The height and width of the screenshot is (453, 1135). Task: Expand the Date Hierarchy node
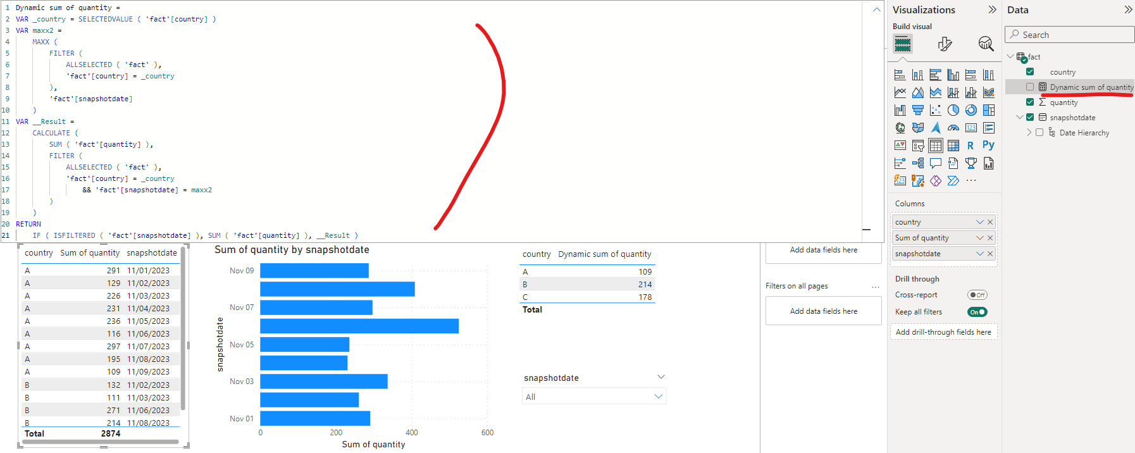pyautogui.click(x=1029, y=132)
